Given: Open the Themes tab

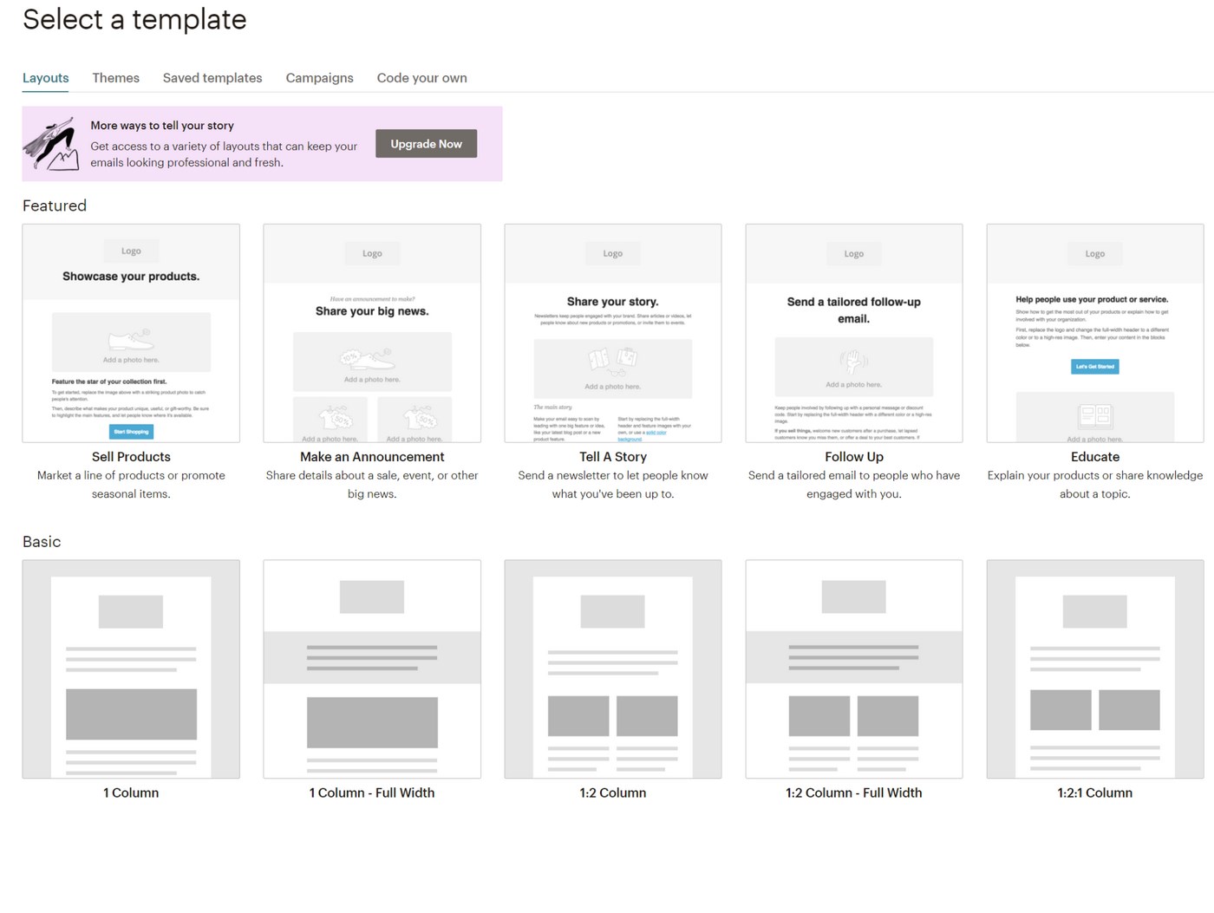Looking at the screenshot, I should [115, 78].
